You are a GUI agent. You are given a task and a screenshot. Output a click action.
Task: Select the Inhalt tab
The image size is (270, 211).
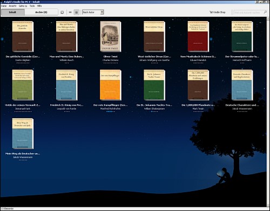coord(13,12)
